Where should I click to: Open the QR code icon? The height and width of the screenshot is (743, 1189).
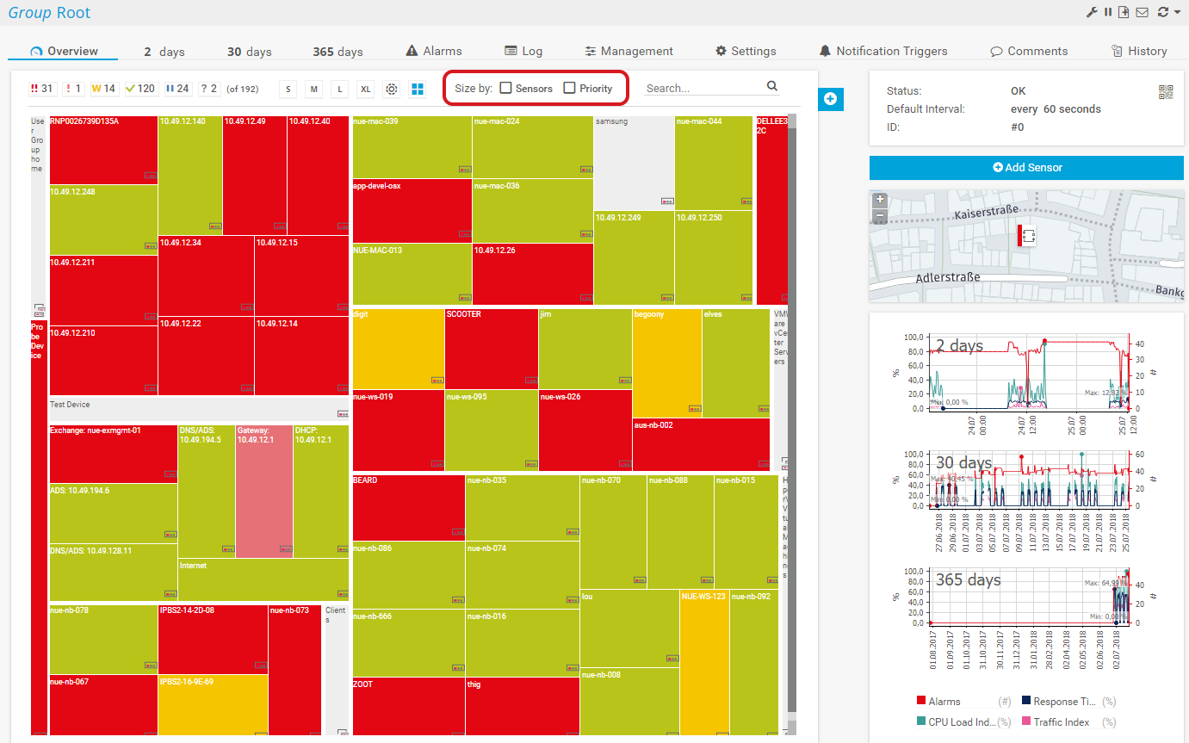(1166, 92)
